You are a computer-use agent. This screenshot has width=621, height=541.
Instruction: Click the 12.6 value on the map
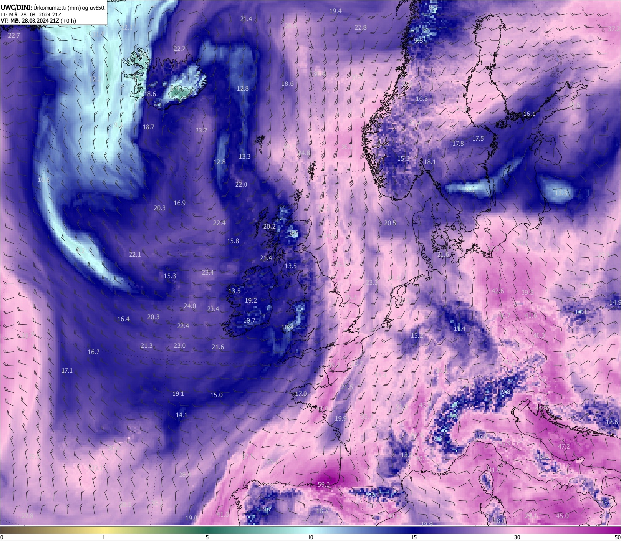(x=612, y=422)
